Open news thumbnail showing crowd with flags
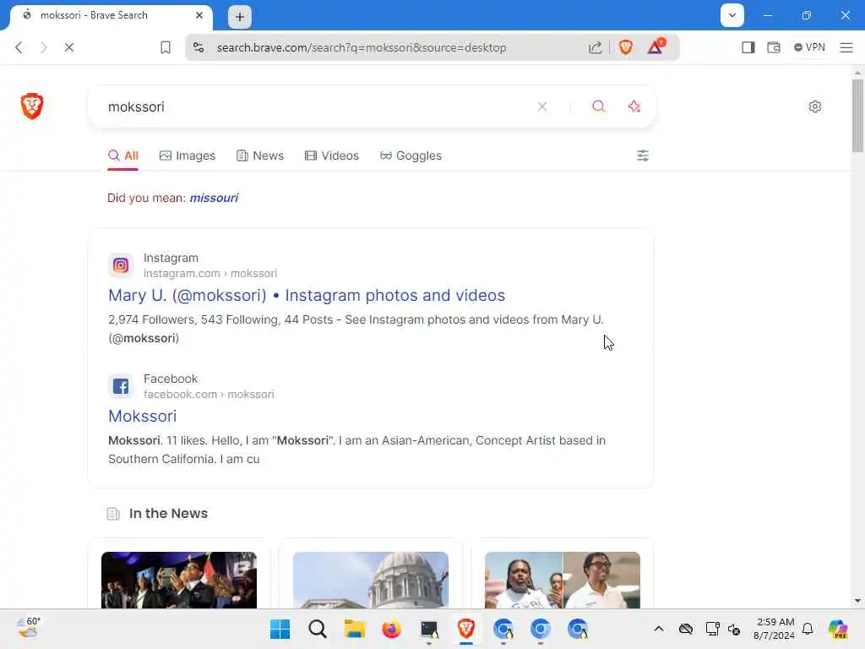865x649 pixels. [x=179, y=580]
